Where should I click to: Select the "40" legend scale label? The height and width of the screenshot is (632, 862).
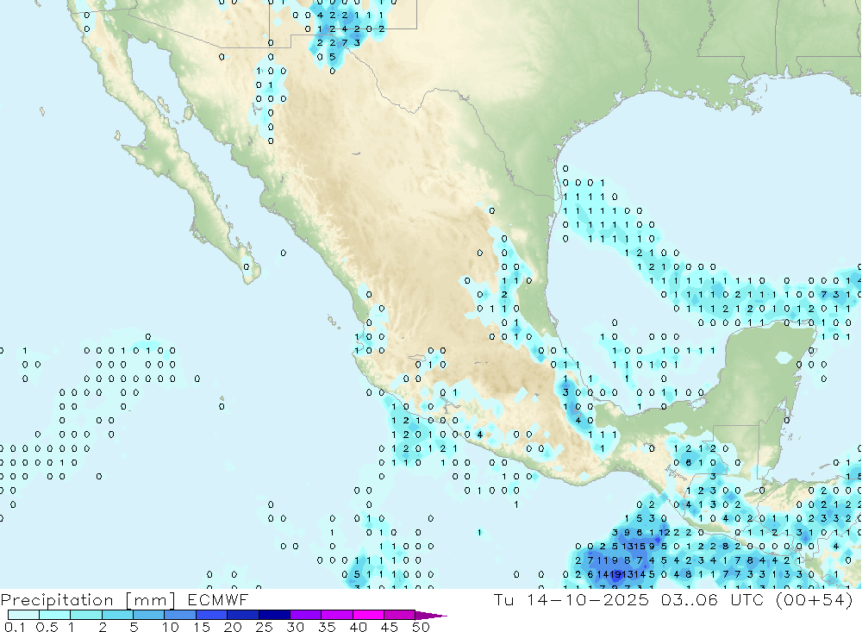click(358, 627)
